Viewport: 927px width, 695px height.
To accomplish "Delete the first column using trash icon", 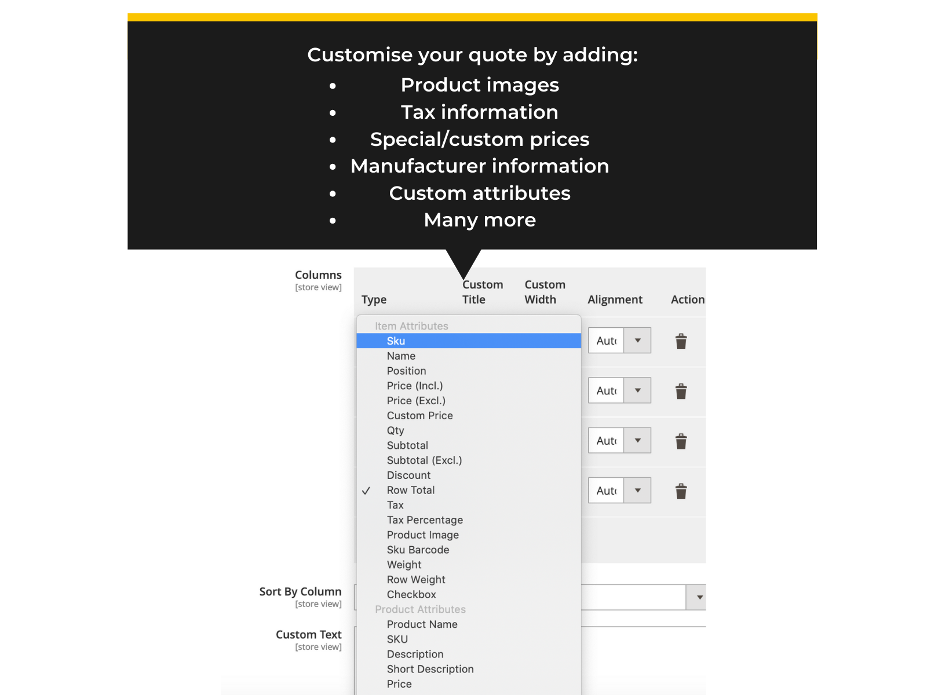I will (x=681, y=341).
